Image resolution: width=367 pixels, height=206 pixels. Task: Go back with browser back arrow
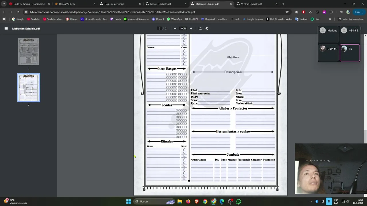[x=4, y=12]
